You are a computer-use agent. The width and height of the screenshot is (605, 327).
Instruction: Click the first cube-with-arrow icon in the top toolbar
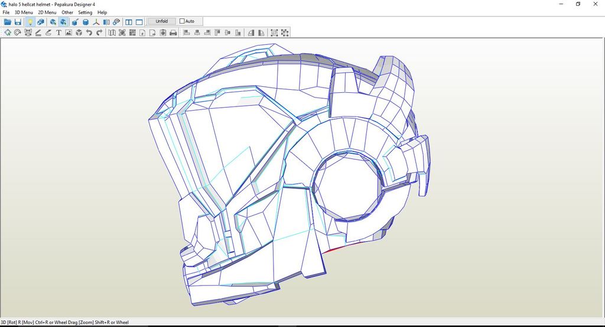click(53, 22)
